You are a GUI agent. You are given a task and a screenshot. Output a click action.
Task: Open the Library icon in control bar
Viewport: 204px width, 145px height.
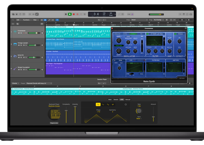click(x=13, y=14)
